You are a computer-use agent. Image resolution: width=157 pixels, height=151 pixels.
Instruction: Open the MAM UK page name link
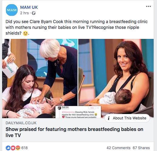pyautogui.click(x=29, y=7)
